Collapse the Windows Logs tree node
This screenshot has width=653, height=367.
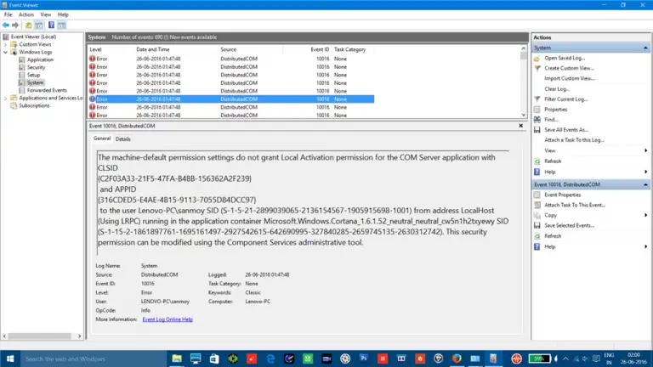[5, 53]
